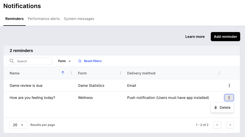Open the 20 results per page dropdown

[x=18, y=125]
